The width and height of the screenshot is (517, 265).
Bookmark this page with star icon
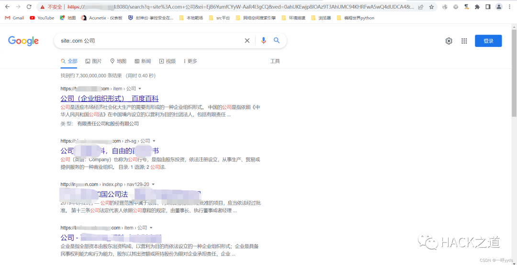tap(431, 7)
